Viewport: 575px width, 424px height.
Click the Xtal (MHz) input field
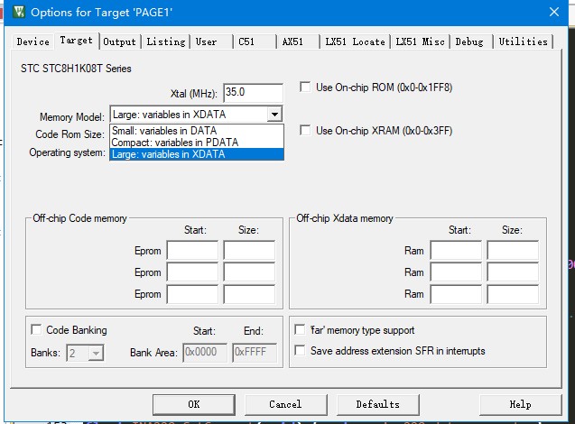pyautogui.click(x=253, y=92)
